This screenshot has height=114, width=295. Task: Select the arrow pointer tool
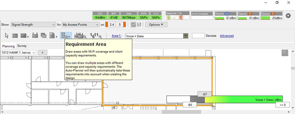point(7,35)
